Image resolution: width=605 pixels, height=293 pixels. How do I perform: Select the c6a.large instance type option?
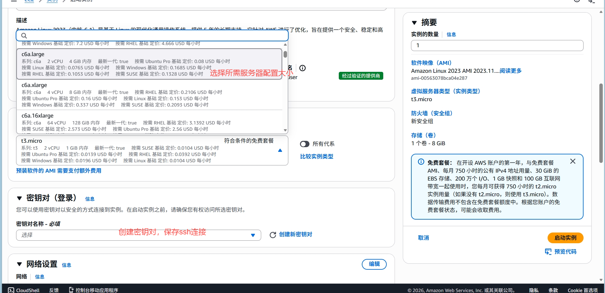point(149,64)
